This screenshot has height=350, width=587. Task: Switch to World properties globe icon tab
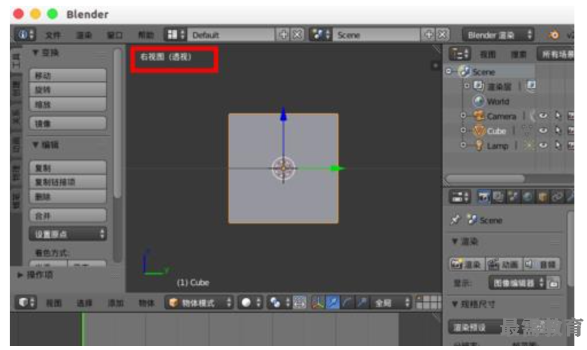coord(527,196)
